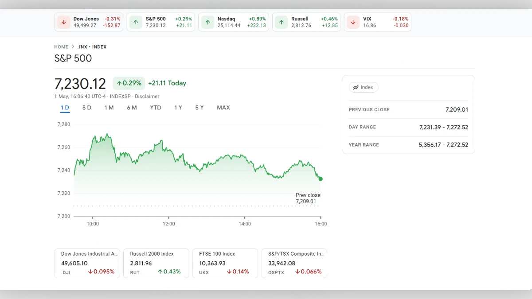Image resolution: width=532 pixels, height=299 pixels.
Task: Switch chart to 1M range
Action: point(109,108)
